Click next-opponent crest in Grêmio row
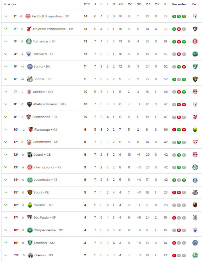This screenshot has width=205, height=262. click(x=195, y=255)
